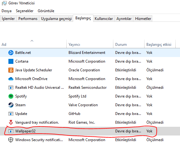
Task: Sort by the Durum column header
Action: pyautogui.click(x=121, y=45)
